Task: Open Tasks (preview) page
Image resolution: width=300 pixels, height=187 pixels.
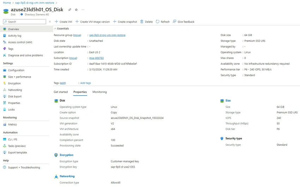Action: point(17,146)
